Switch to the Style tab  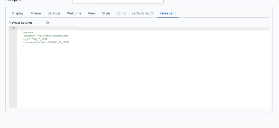pos(106,13)
